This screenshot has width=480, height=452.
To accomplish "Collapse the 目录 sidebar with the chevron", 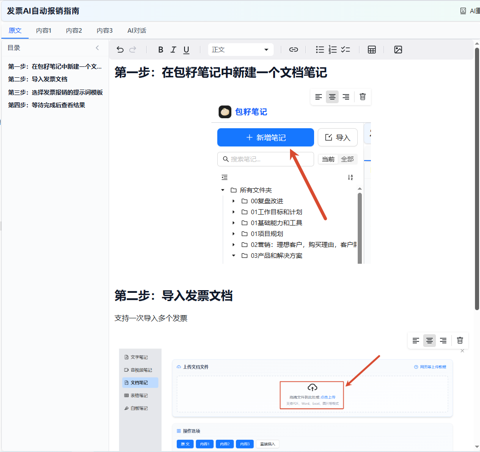I will click(x=97, y=48).
